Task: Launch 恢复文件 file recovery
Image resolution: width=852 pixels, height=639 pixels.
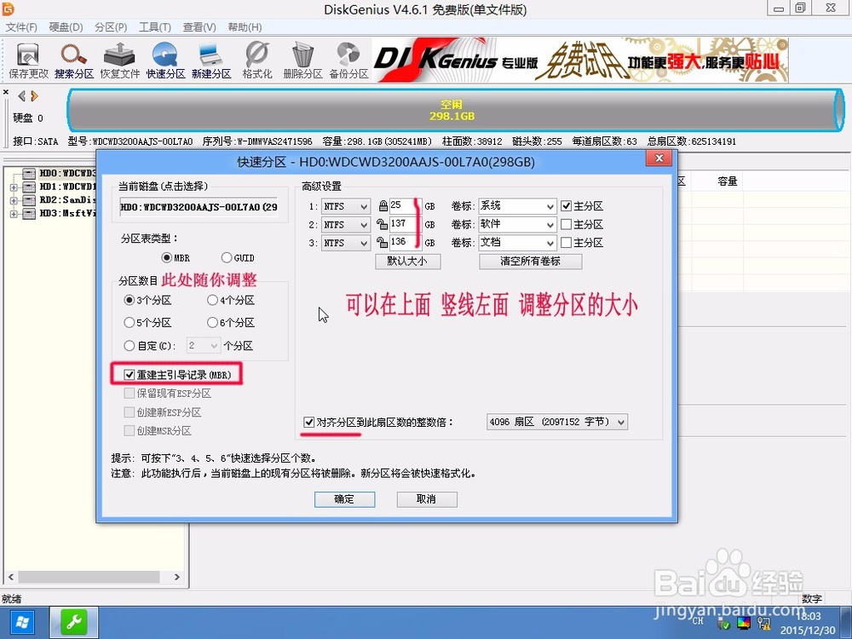Action: [118, 58]
